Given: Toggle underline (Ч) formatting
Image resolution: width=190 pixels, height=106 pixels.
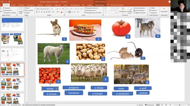Looking at the screenshot, I should [x=42, y=12].
